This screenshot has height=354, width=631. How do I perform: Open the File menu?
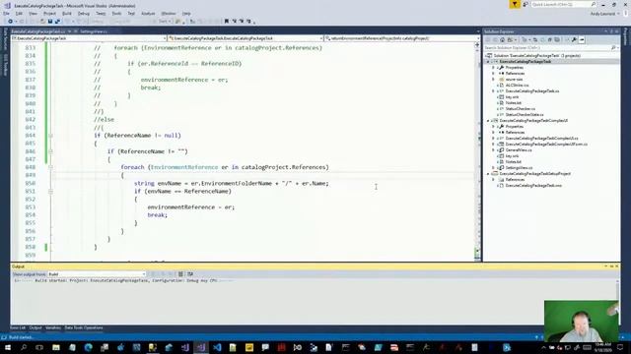pos(6,13)
